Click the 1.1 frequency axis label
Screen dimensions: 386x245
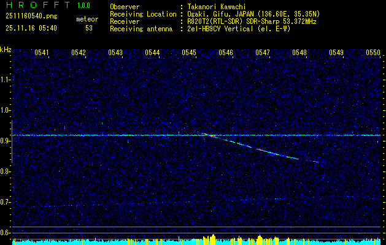(5, 79)
